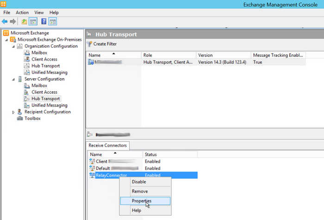Image resolution: width=324 pixels, height=220 pixels.
Task: Toggle the Show/Hide Console Tree icon
Action: pyautogui.click(x=33, y=21)
